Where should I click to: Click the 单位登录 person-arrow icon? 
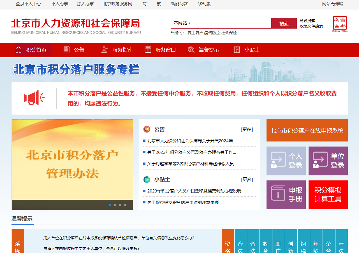(x=320, y=160)
